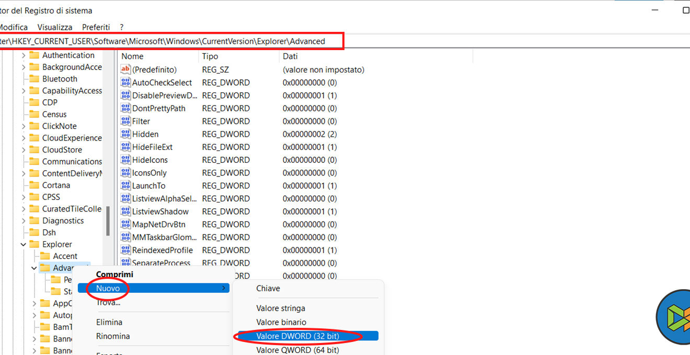The width and height of the screenshot is (690, 355).
Task: Select the ListviewShadow value icon
Action: pos(125,211)
